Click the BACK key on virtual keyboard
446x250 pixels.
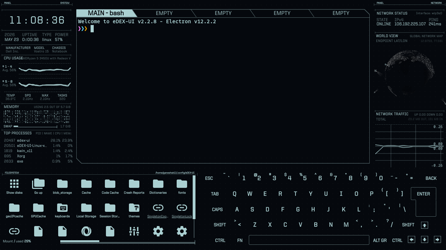pos(431,178)
